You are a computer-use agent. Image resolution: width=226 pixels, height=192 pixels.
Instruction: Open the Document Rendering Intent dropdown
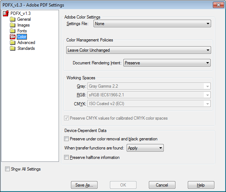[x=167, y=63]
